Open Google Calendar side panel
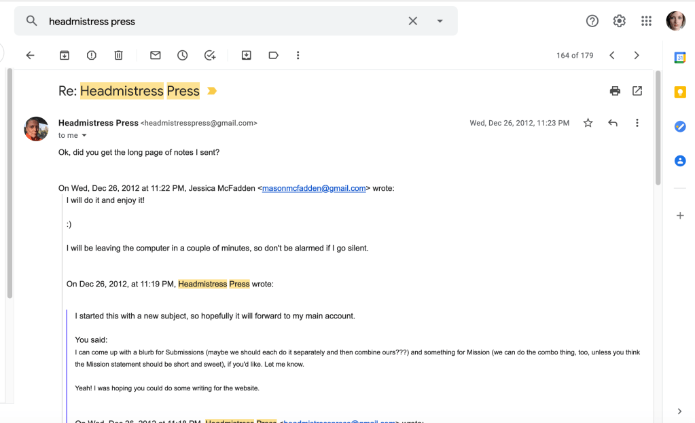This screenshot has height=423, width=695. point(679,58)
